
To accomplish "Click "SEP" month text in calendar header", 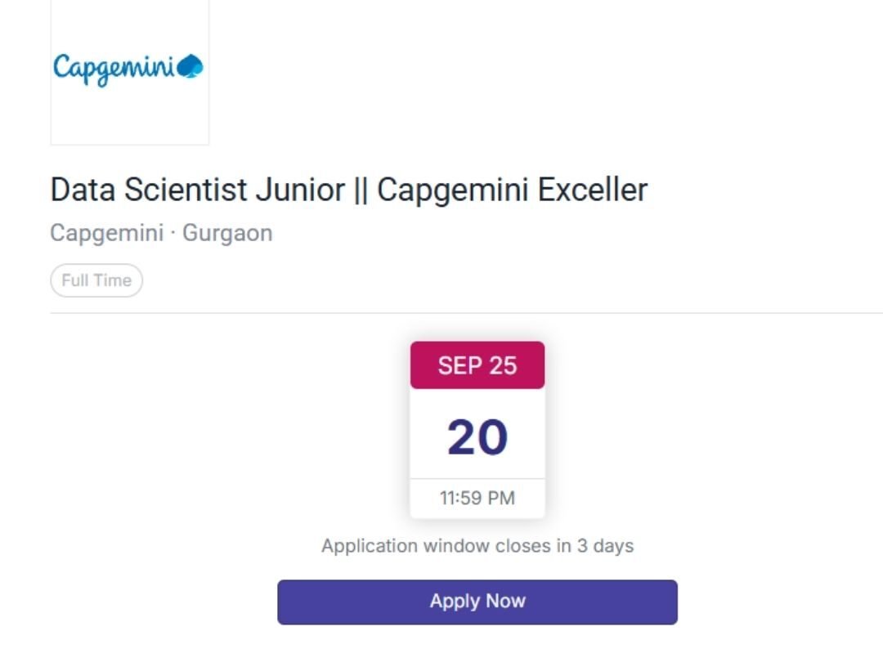I will click(459, 365).
